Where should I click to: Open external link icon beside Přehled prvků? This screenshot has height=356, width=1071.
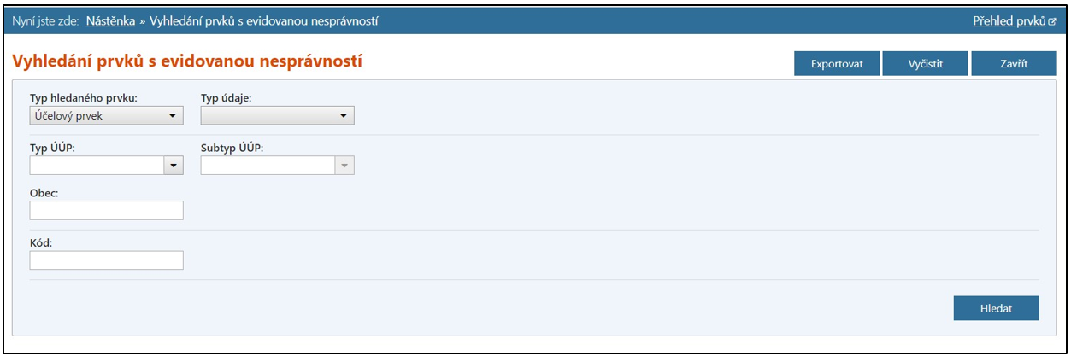[1053, 21]
